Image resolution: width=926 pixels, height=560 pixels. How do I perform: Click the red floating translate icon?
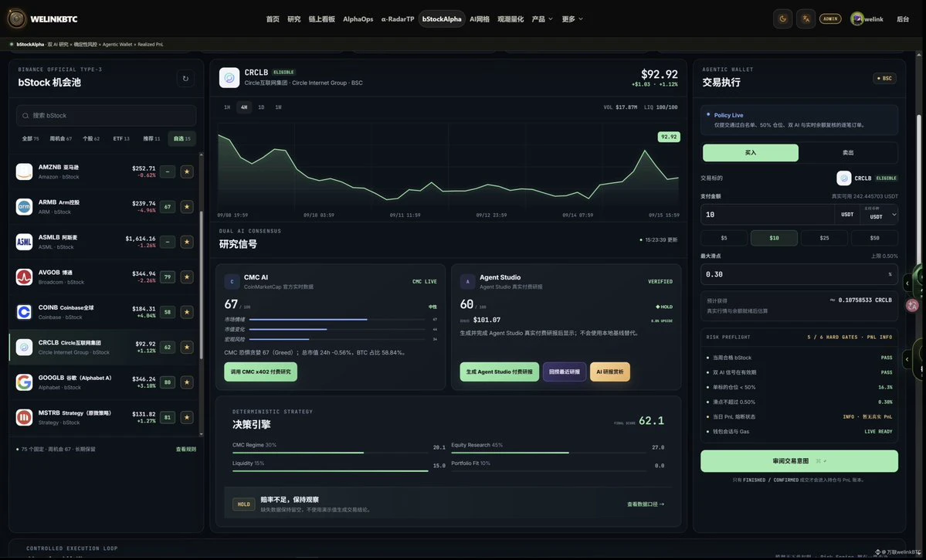[x=912, y=305]
